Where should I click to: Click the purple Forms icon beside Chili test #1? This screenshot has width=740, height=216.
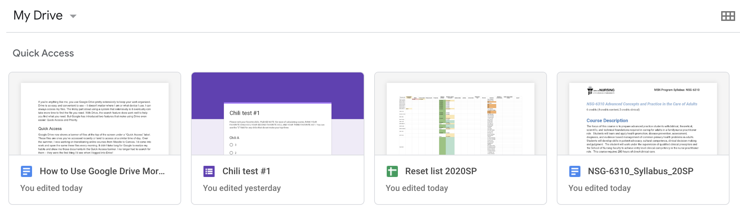[x=209, y=171]
